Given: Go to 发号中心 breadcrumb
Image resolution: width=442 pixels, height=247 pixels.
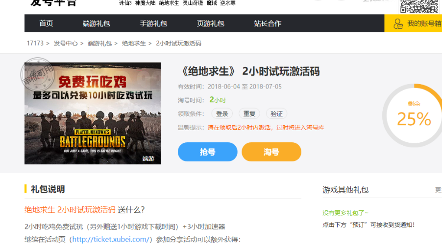Looking at the screenshot, I should [66, 44].
